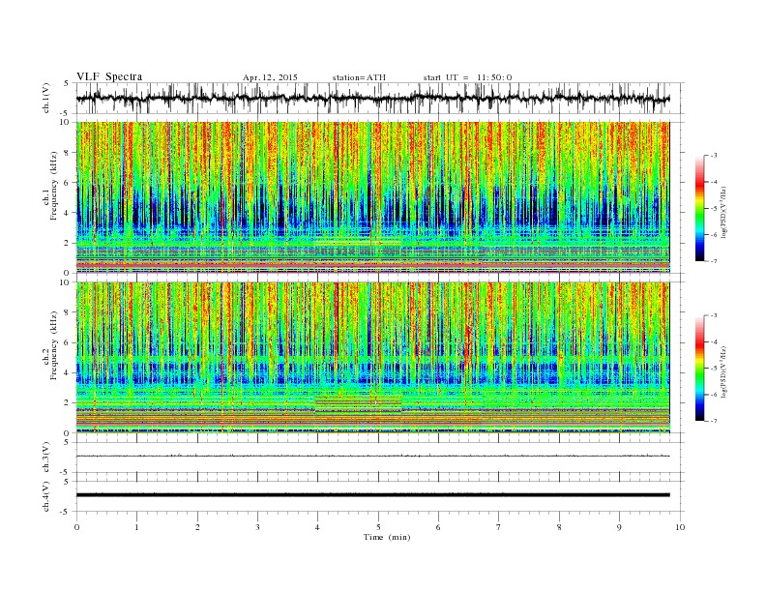Click the "3" tick label on the time axis

[x=258, y=527]
